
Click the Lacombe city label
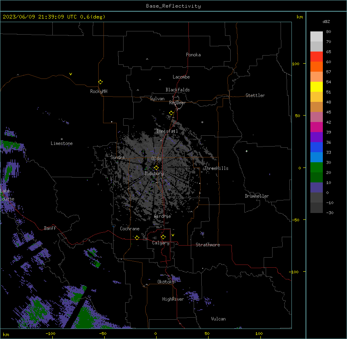(181, 77)
